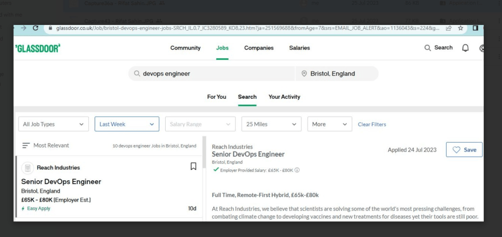Switch to the For You tab
Viewport: 502px width, 237px height.
click(x=216, y=97)
